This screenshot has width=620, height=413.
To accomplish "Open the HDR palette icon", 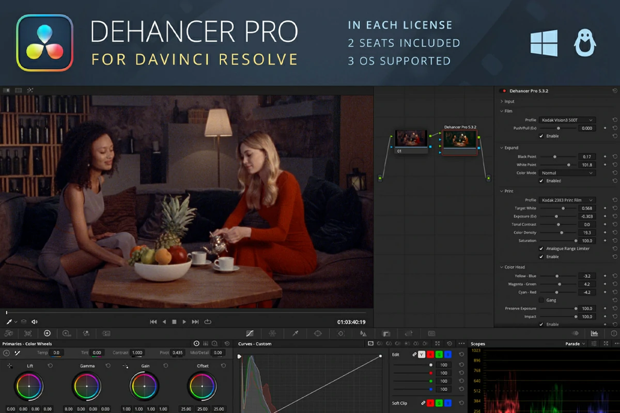I will tap(66, 333).
